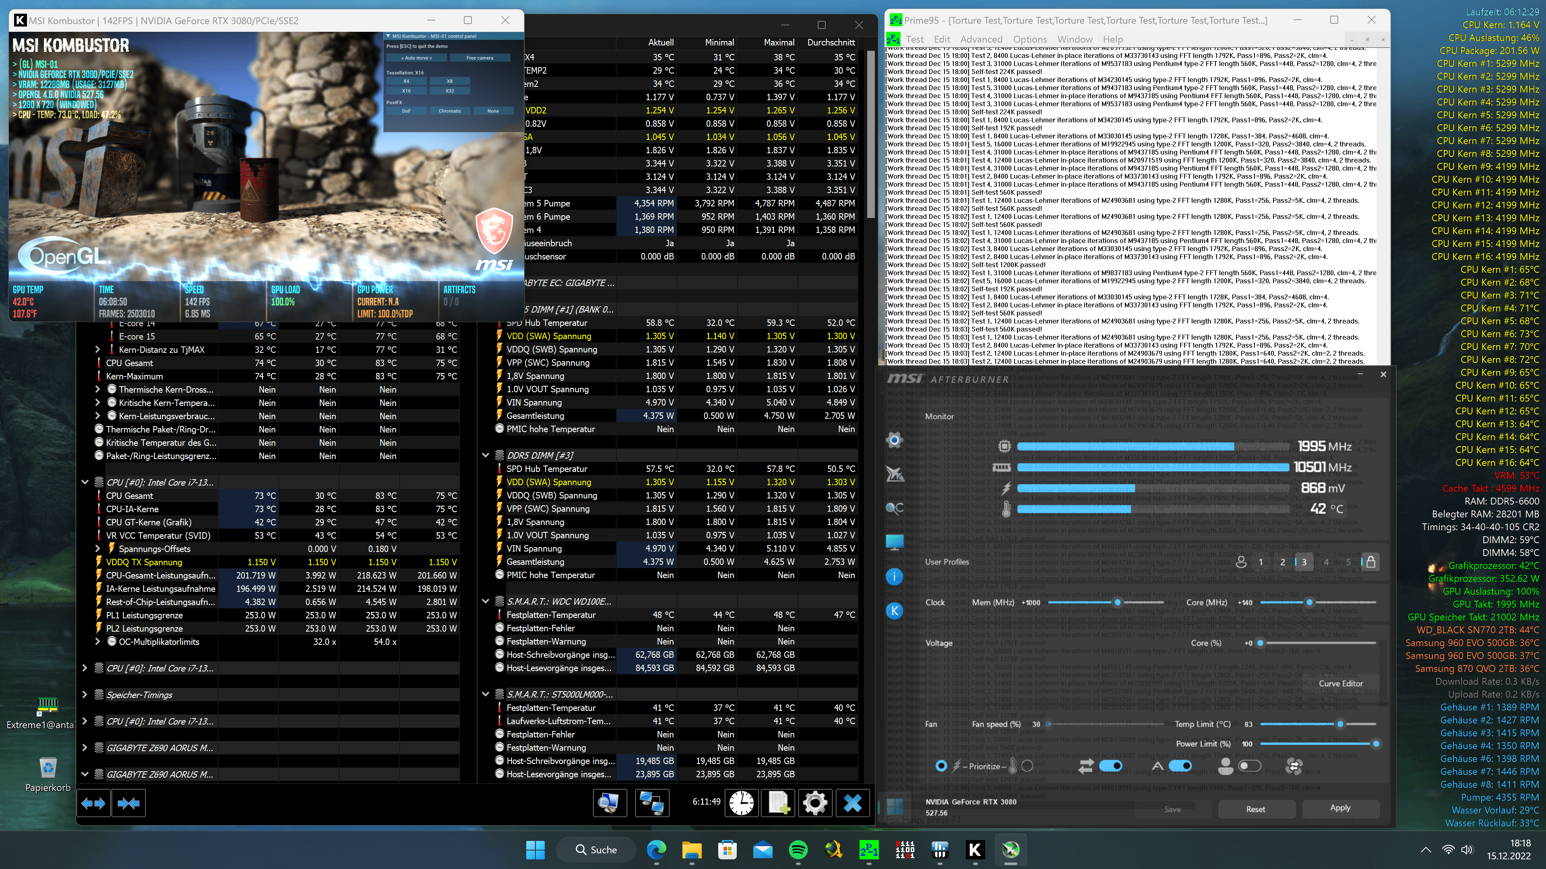Image resolution: width=1546 pixels, height=869 pixels.
Task: Expand Kern-Distanz zu TjMAX row
Action: pyautogui.click(x=97, y=350)
